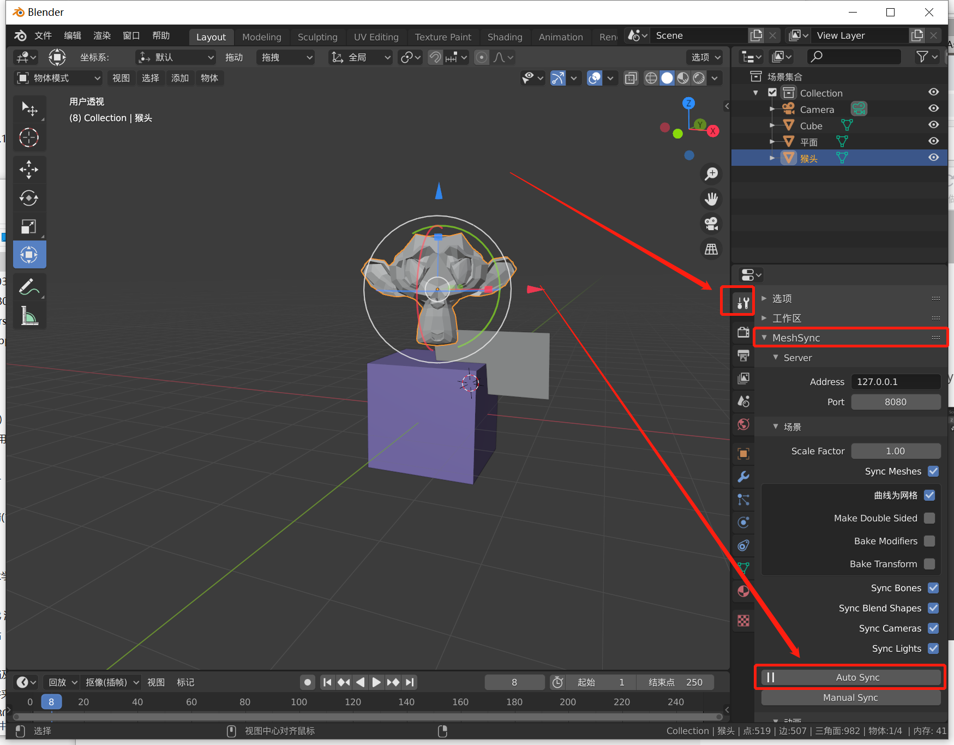954x745 pixels.
Task: Open the Modifier properties wrench icon
Action: 743,477
